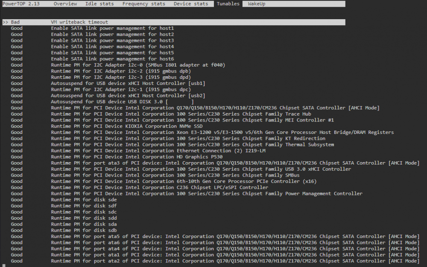Select Runtime PM for disk sdc
Screen dimensions: 427x267
point(84,212)
